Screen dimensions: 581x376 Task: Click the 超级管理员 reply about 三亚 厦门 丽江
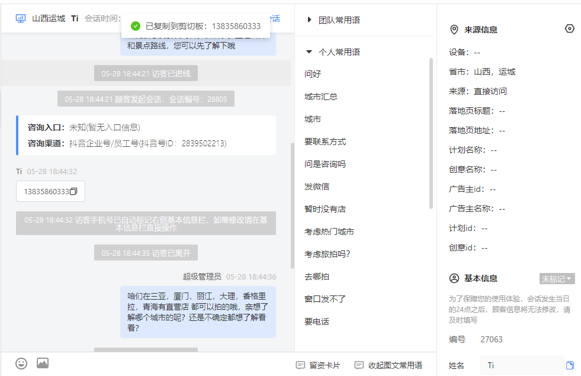198,312
